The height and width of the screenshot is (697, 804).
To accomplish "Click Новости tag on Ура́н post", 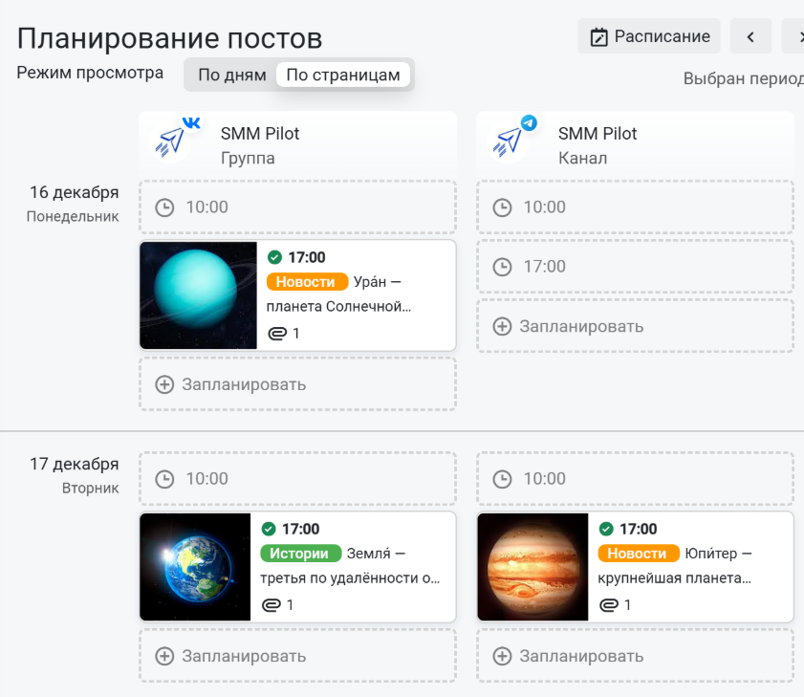I will click(x=307, y=281).
